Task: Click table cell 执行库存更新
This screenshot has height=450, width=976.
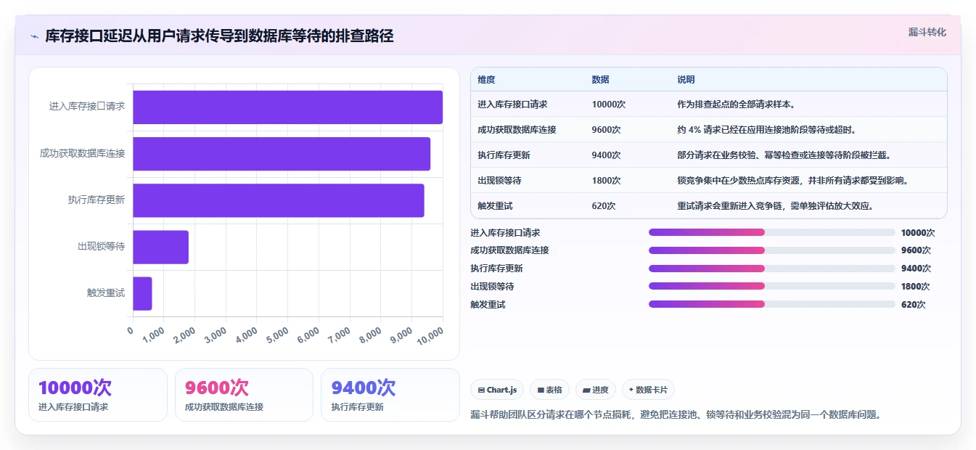Action: tap(504, 155)
